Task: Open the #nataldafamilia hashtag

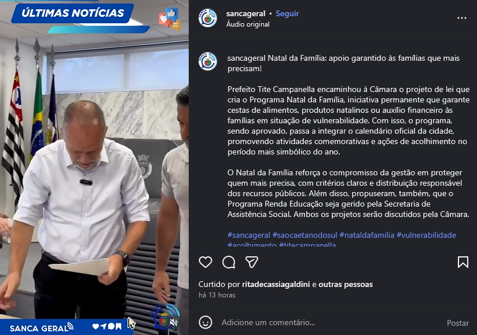Action: coord(367,235)
